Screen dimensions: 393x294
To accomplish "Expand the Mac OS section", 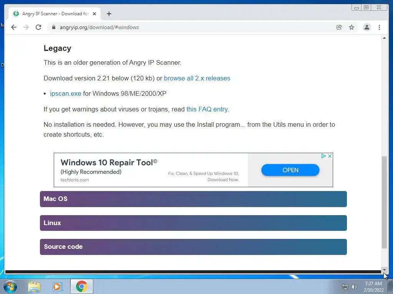I will pyautogui.click(x=193, y=199).
